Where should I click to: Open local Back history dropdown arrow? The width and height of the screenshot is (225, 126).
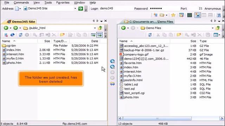tap(128, 28)
